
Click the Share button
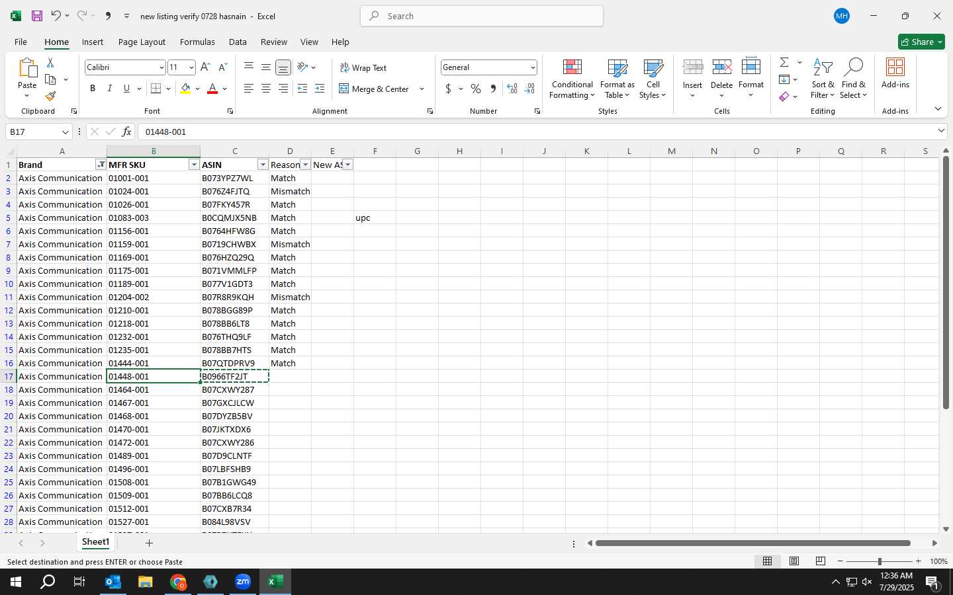[921, 42]
